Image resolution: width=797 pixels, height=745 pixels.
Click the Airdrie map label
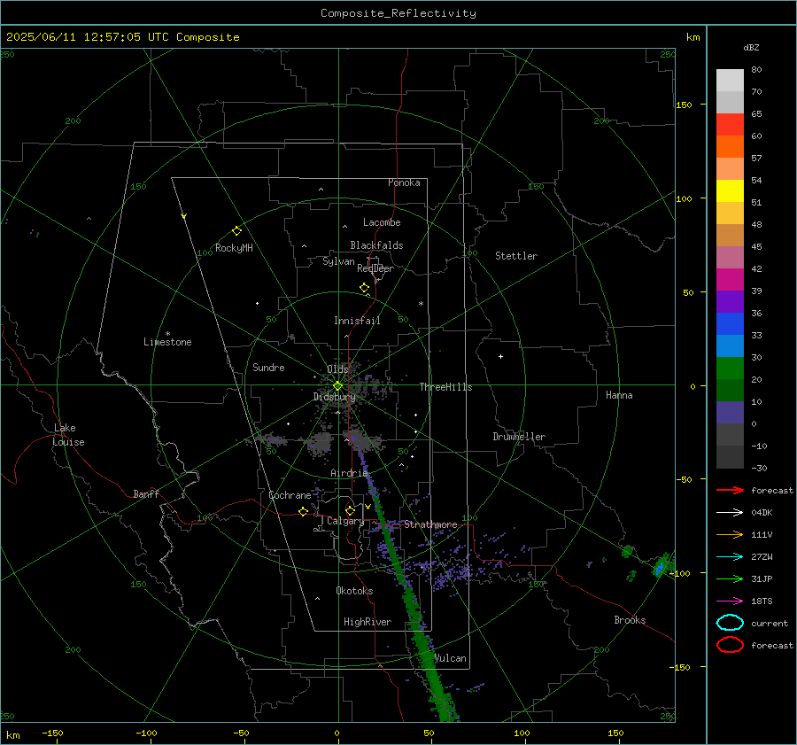(x=349, y=473)
